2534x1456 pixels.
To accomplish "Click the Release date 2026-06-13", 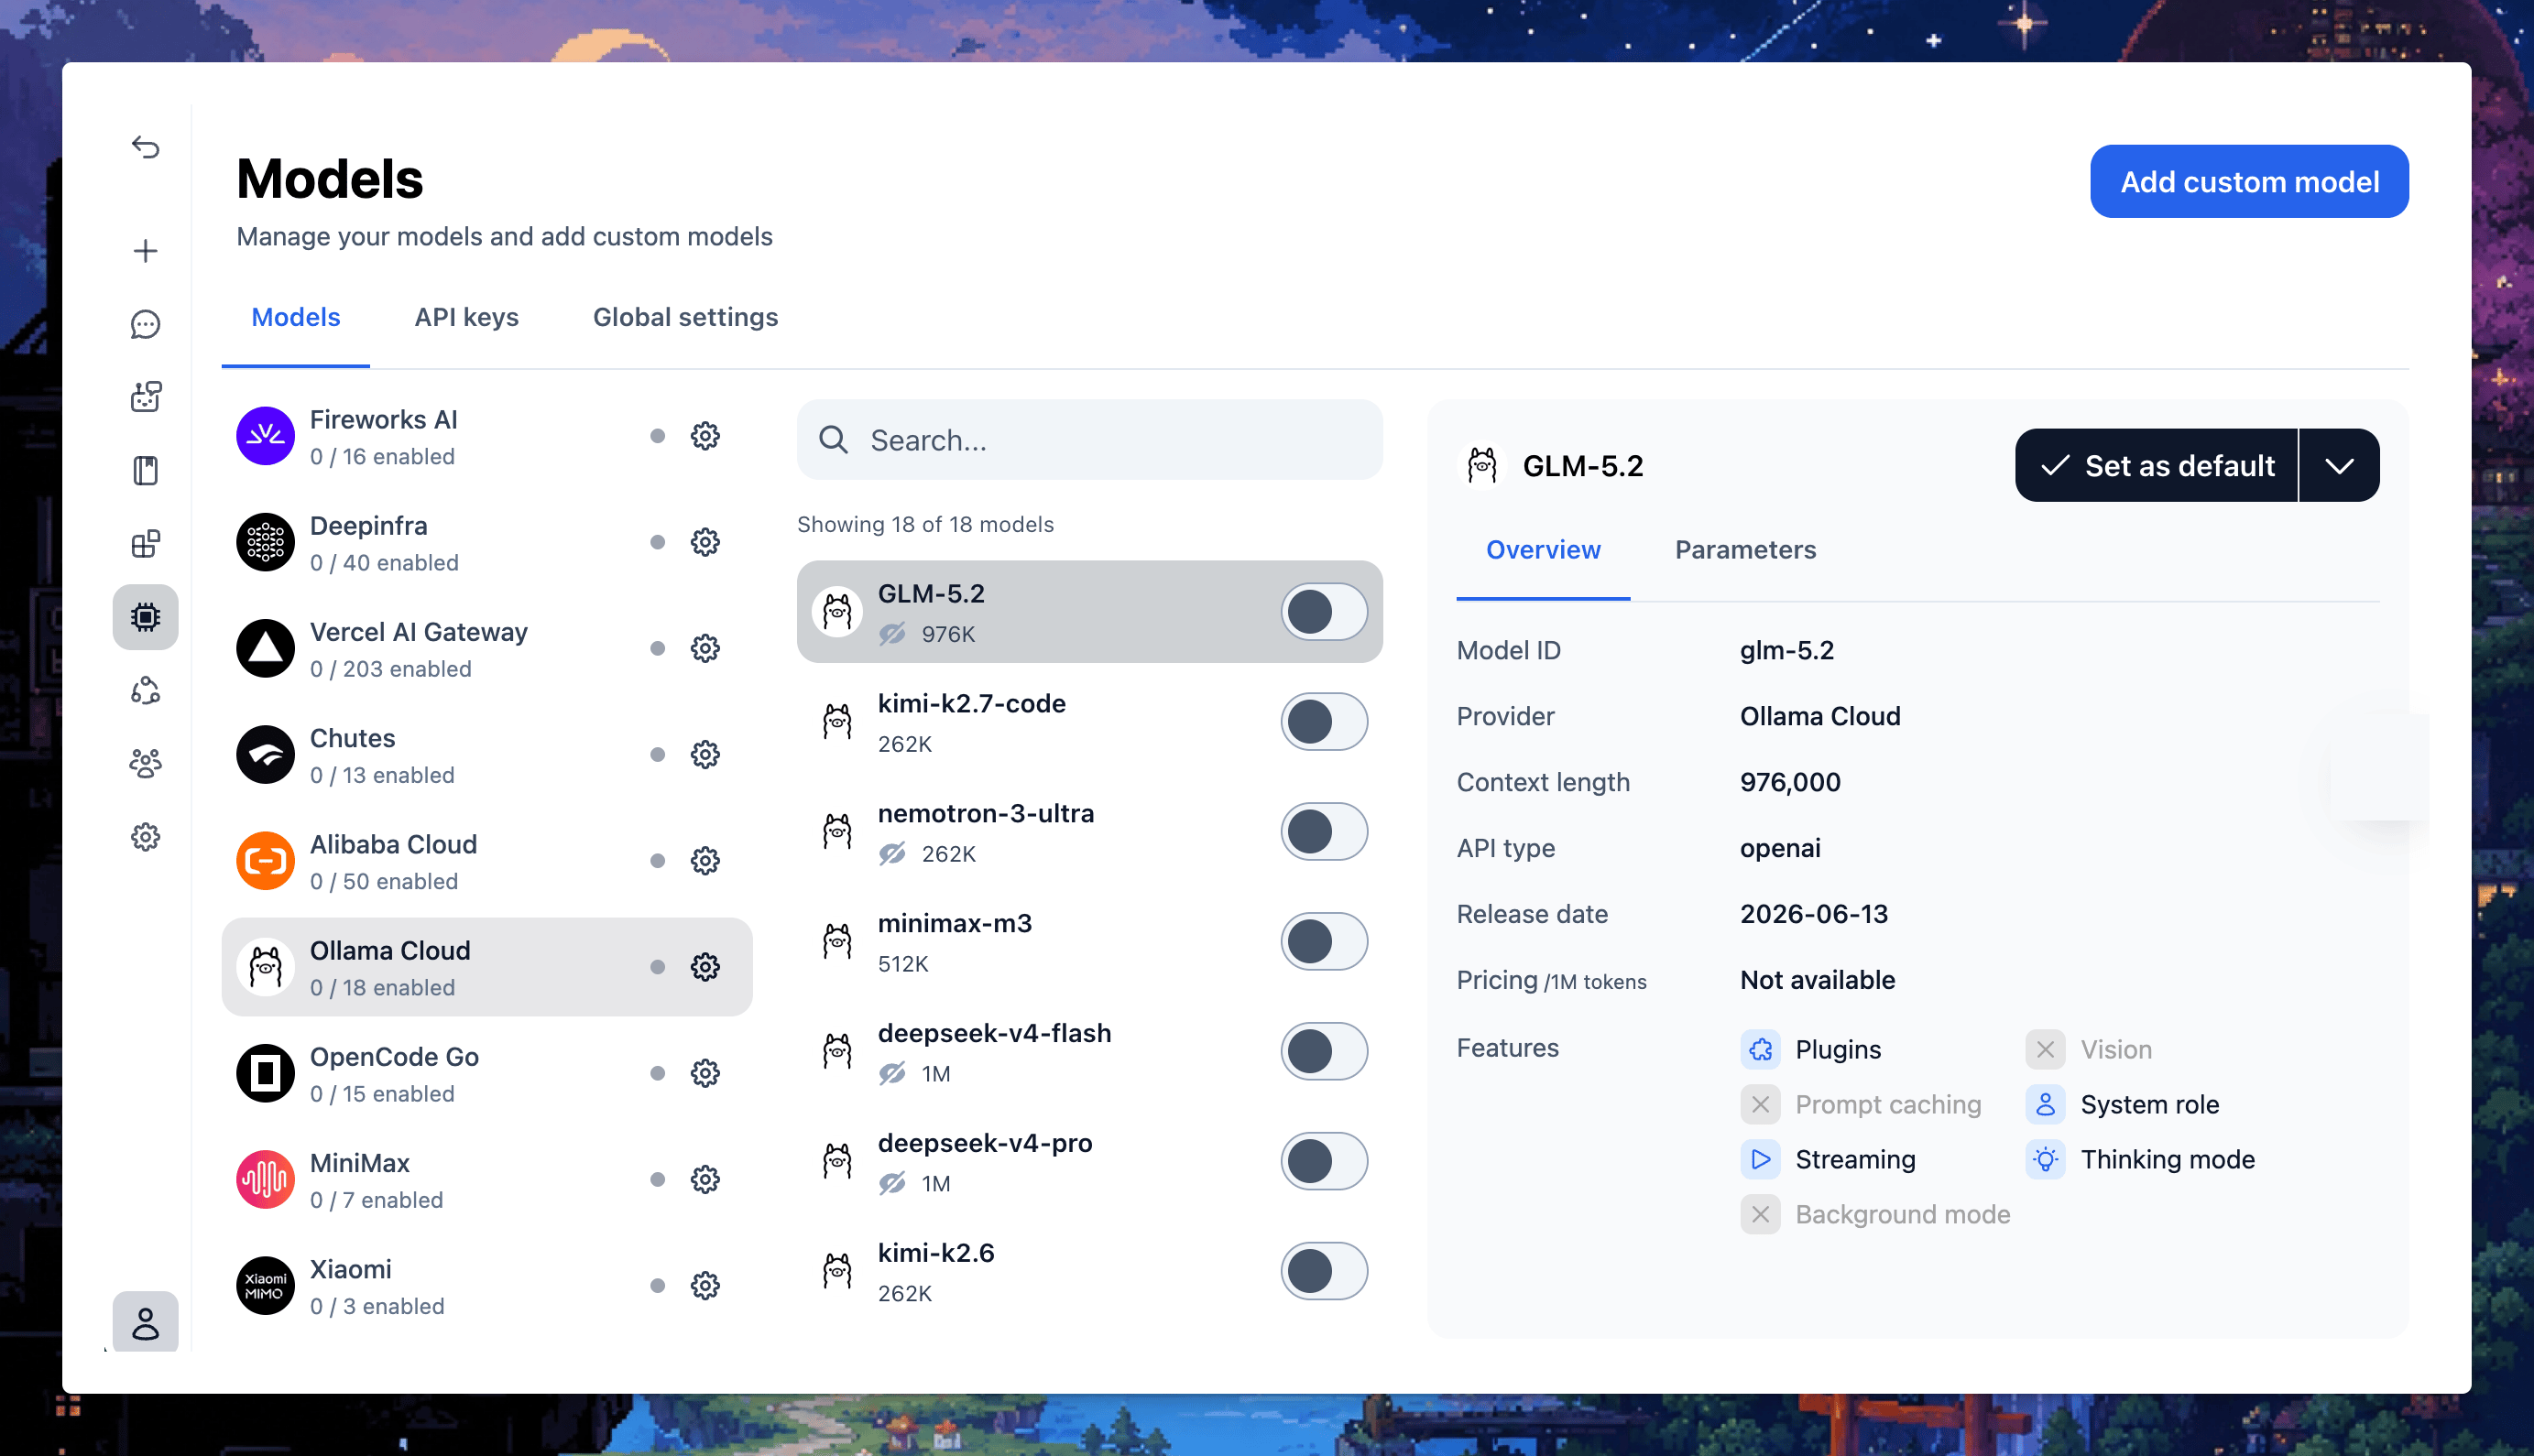I will pos(1814,915).
